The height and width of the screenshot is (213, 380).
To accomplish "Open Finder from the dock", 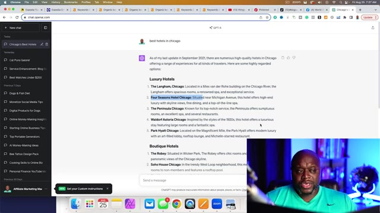I will point(76,204).
